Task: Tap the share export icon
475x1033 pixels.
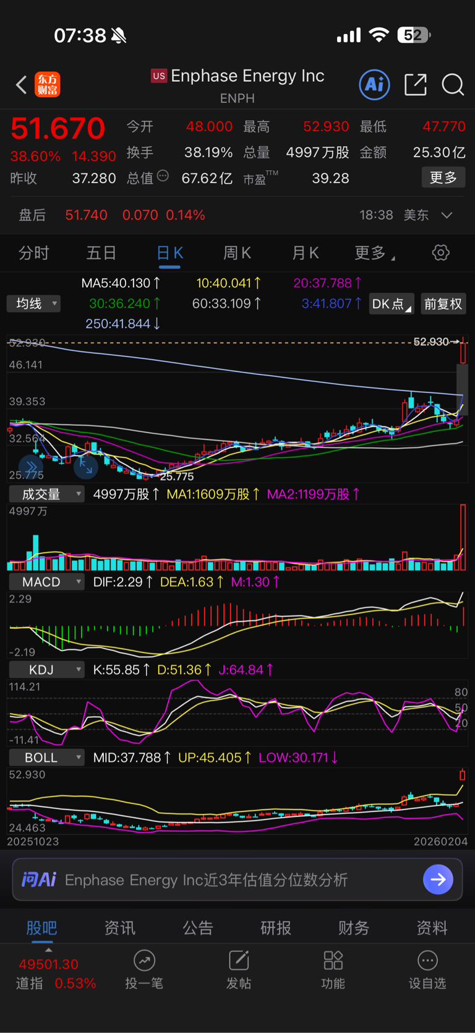Action: (x=416, y=84)
